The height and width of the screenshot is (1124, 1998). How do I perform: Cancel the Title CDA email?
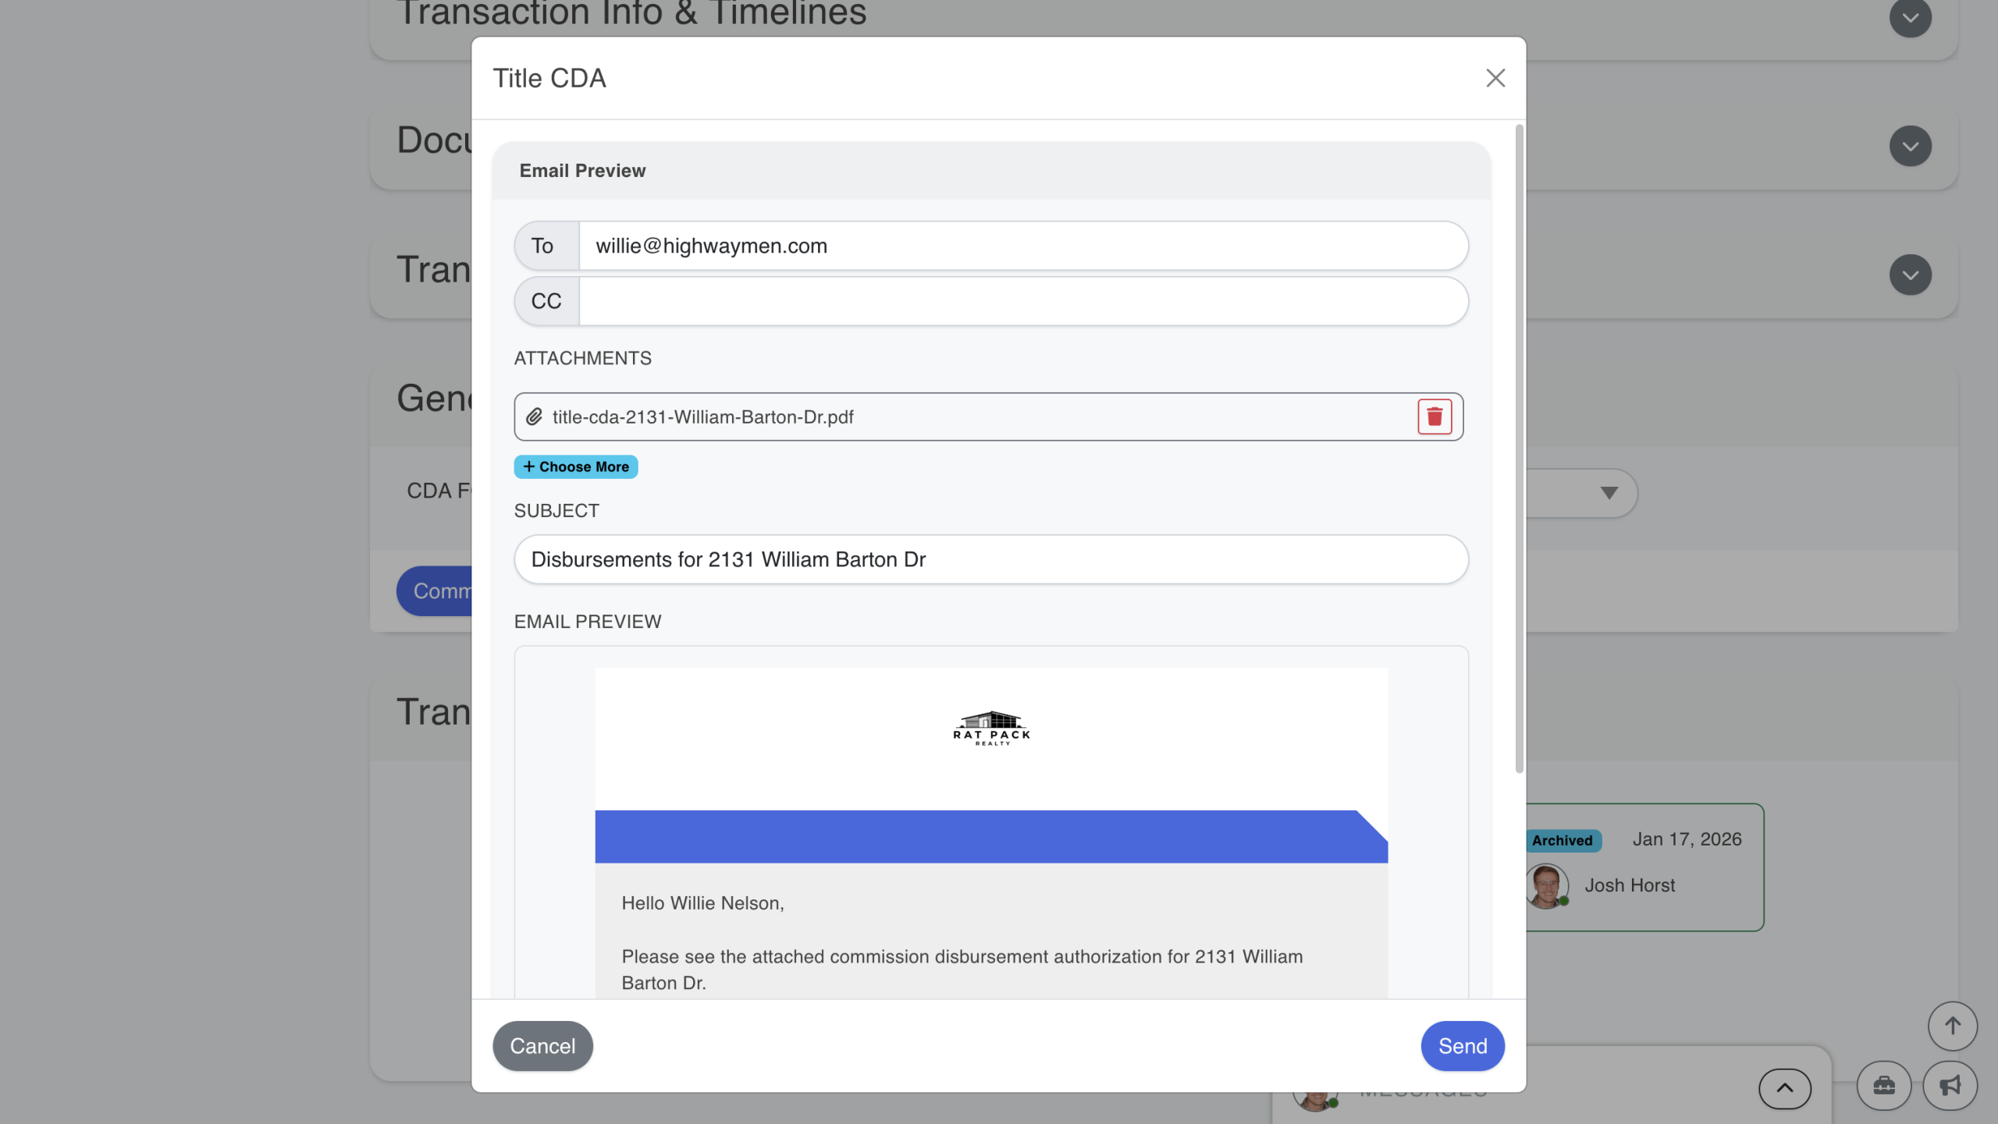[x=542, y=1046]
